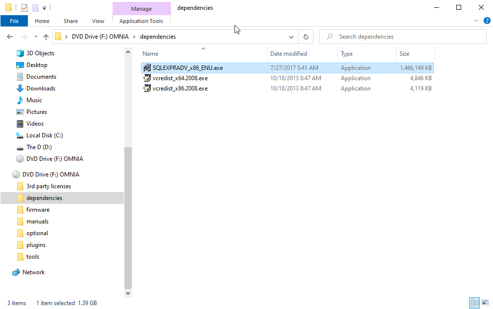This screenshot has height=309, width=493.
Task: Open the Customize Quick Access Toolbar dropdown
Action: (45, 8)
